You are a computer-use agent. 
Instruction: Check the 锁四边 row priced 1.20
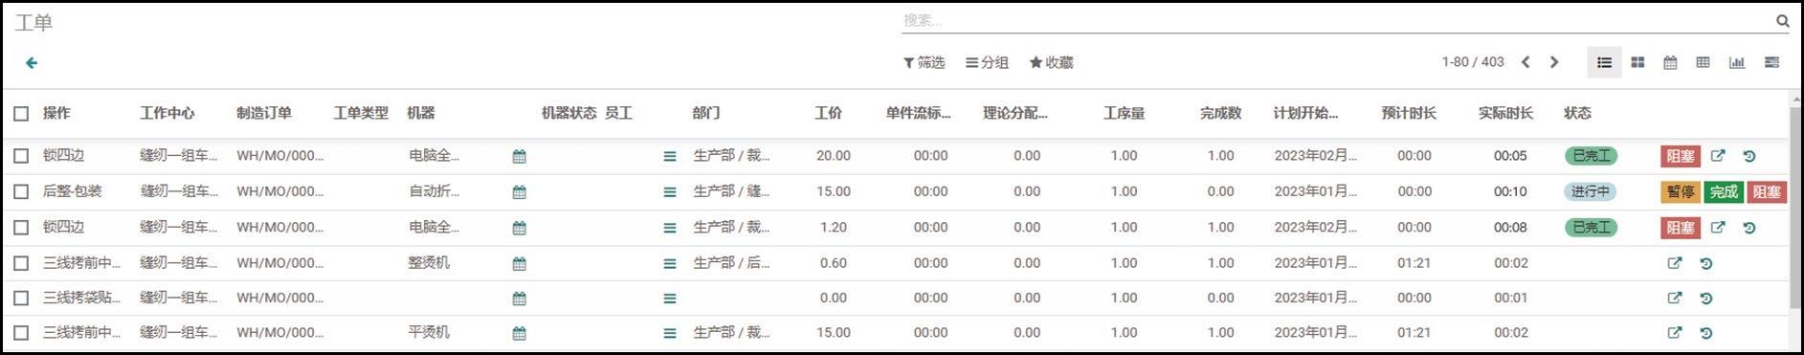coord(21,228)
